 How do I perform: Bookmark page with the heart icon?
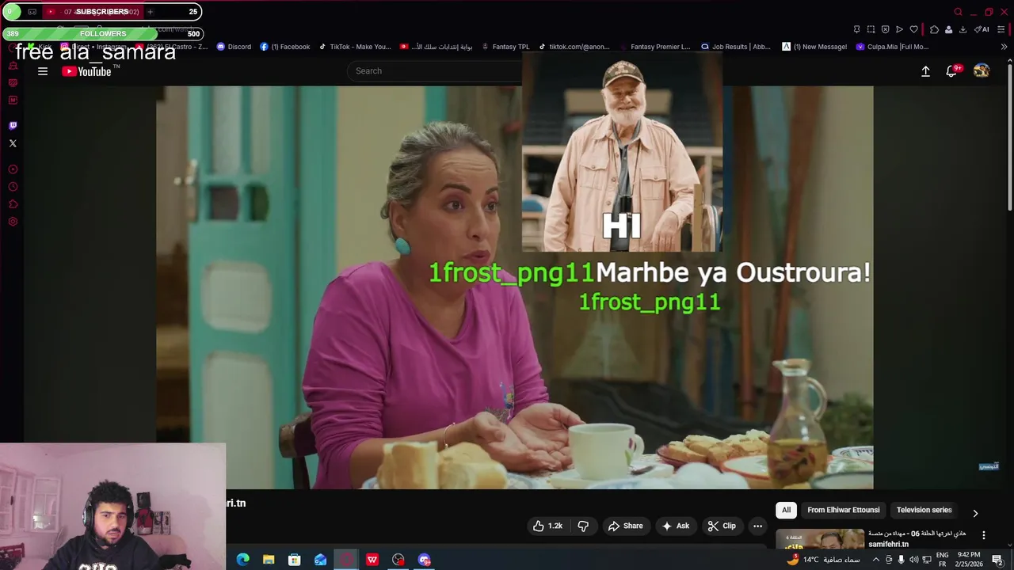[913, 29]
